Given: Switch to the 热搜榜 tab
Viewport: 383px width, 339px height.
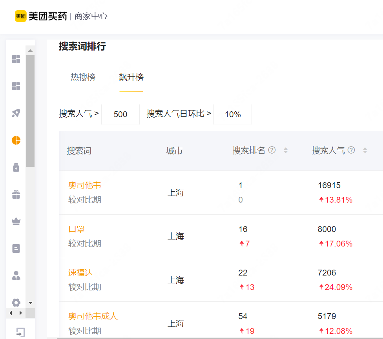Looking at the screenshot, I should tap(82, 77).
